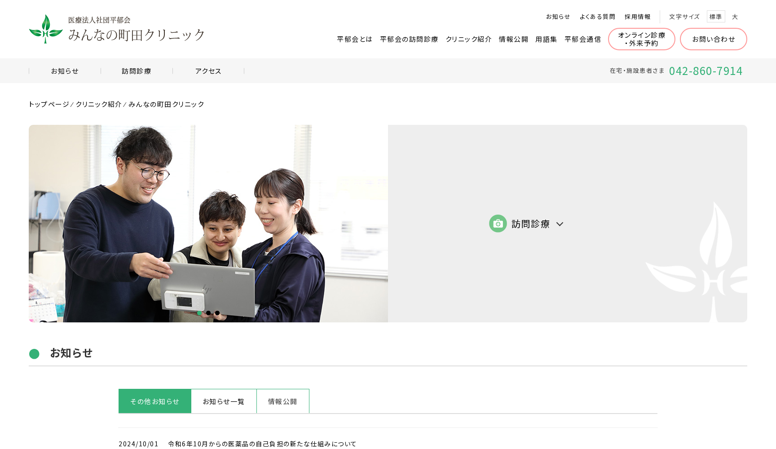776x449 pixels.
Task: Toggle font size back to 標準
Action: tap(716, 16)
